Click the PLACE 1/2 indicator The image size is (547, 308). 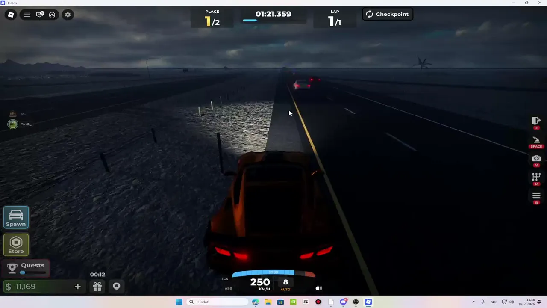[x=212, y=18]
